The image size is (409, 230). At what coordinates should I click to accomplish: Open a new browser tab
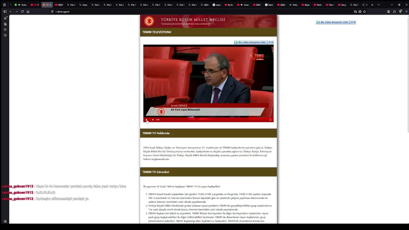[372, 5]
